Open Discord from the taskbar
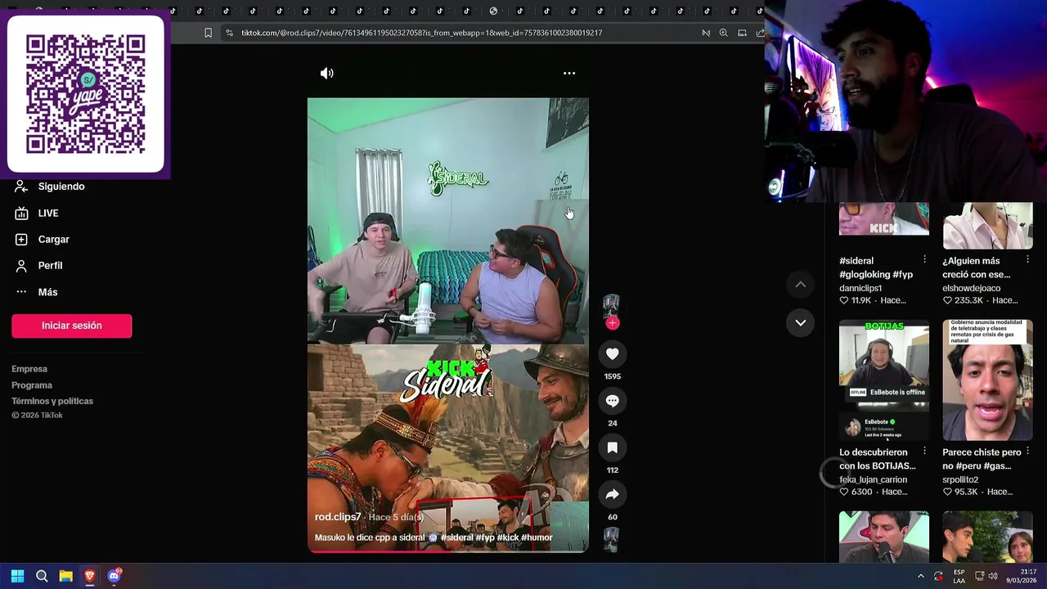Image resolution: width=1047 pixels, height=589 pixels. (x=115, y=576)
